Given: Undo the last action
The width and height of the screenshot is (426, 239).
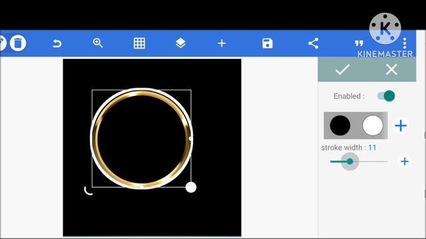Looking at the screenshot, I should [57, 43].
